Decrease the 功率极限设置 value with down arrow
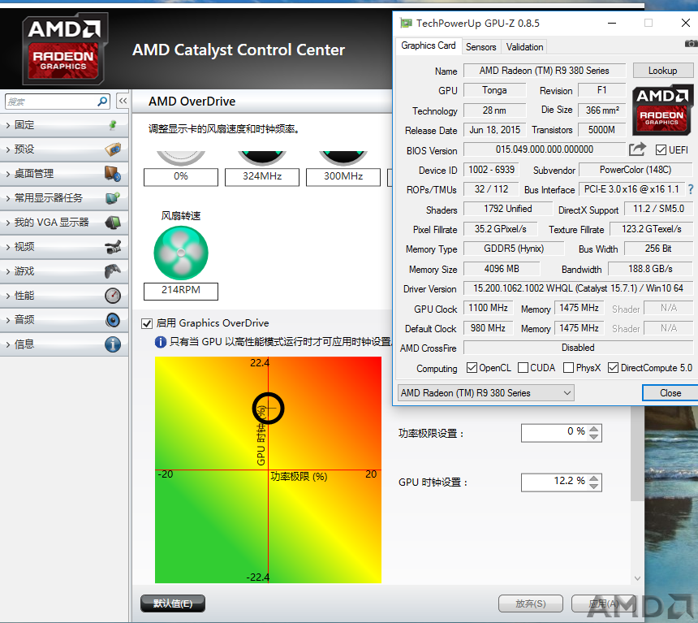698x623 pixels. [x=594, y=437]
